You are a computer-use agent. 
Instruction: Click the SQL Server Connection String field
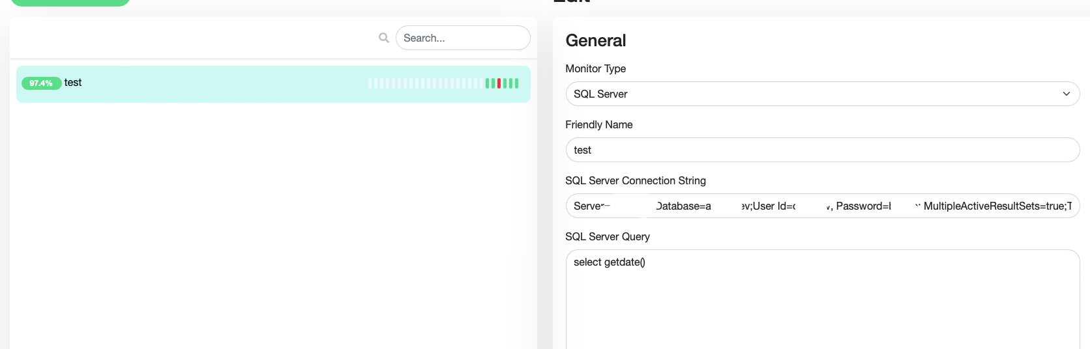tap(822, 206)
